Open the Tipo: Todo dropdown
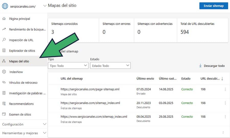The height and width of the screenshot is (138, 230). click(x=68, y=65)
